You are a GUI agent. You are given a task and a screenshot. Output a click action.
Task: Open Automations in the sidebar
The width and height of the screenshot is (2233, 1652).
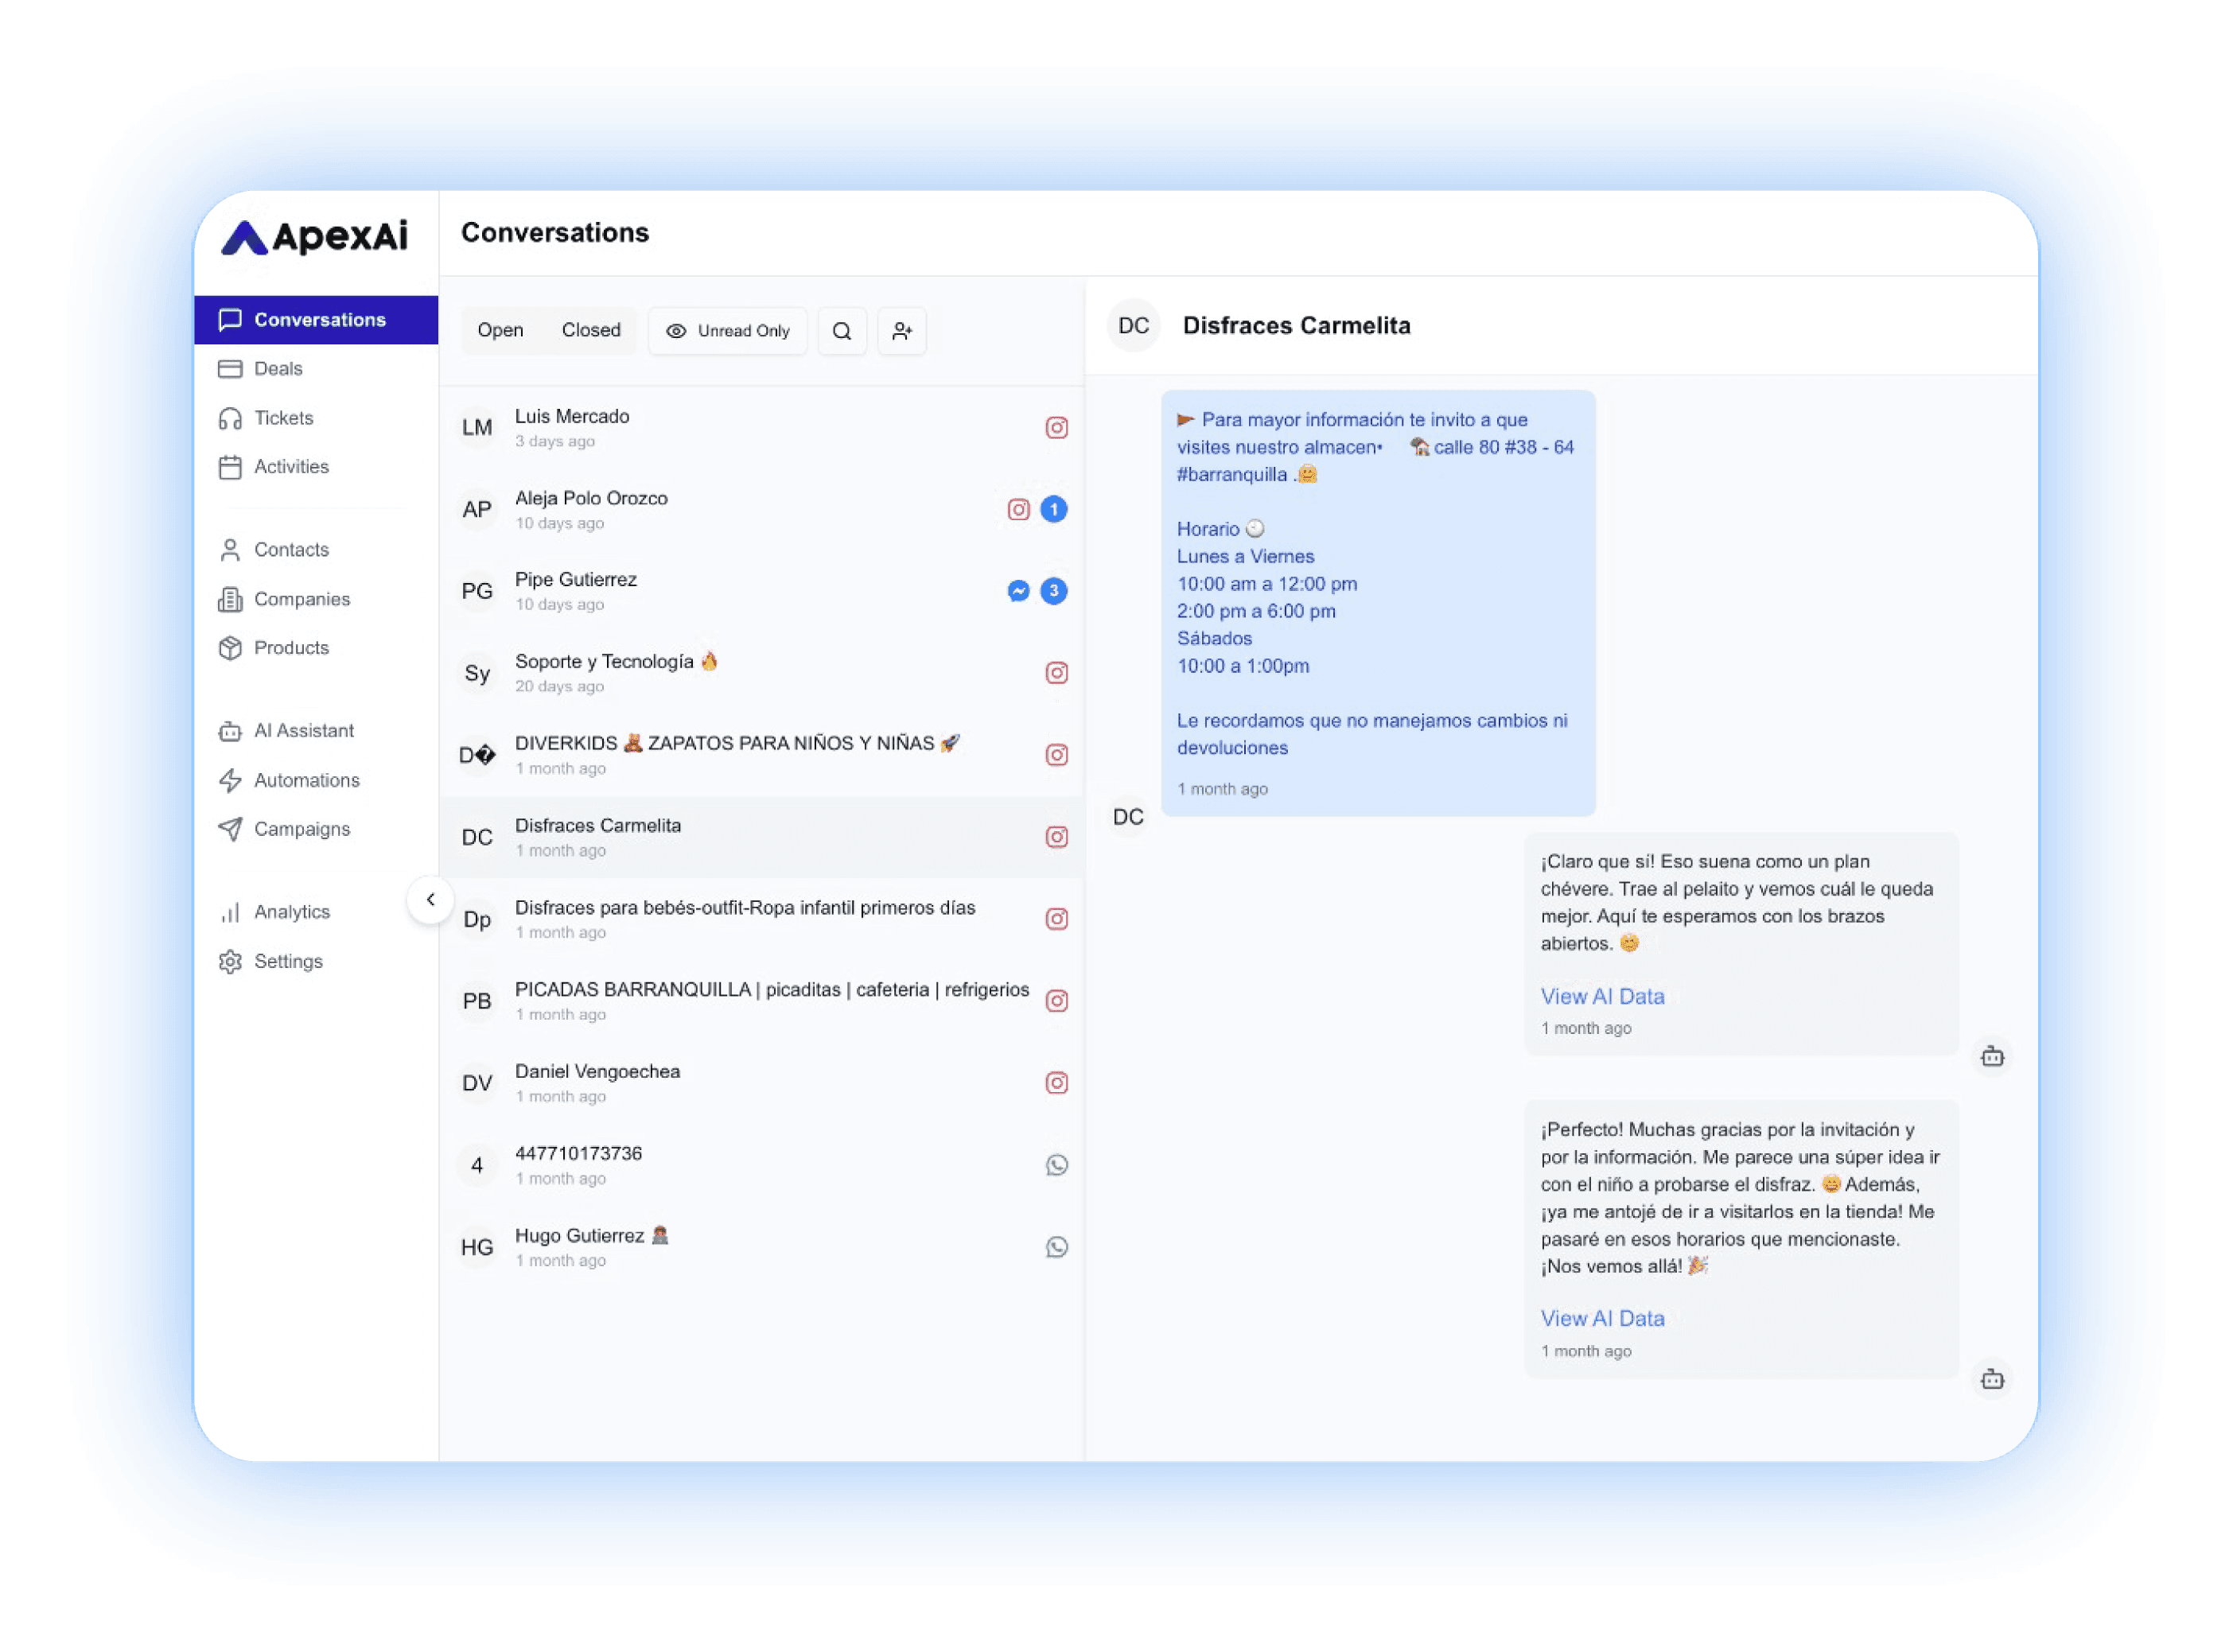(x=306, y=780)
